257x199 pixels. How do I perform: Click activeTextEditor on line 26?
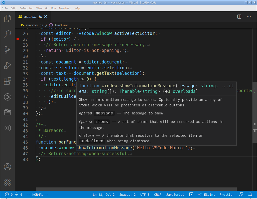(134, 33)
